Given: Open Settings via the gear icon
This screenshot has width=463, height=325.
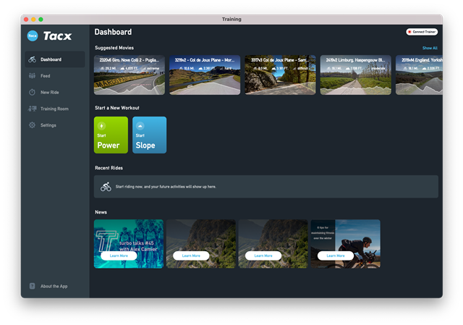Looking at the screenshot, I should pyautogui.click(x=32, y=125).
